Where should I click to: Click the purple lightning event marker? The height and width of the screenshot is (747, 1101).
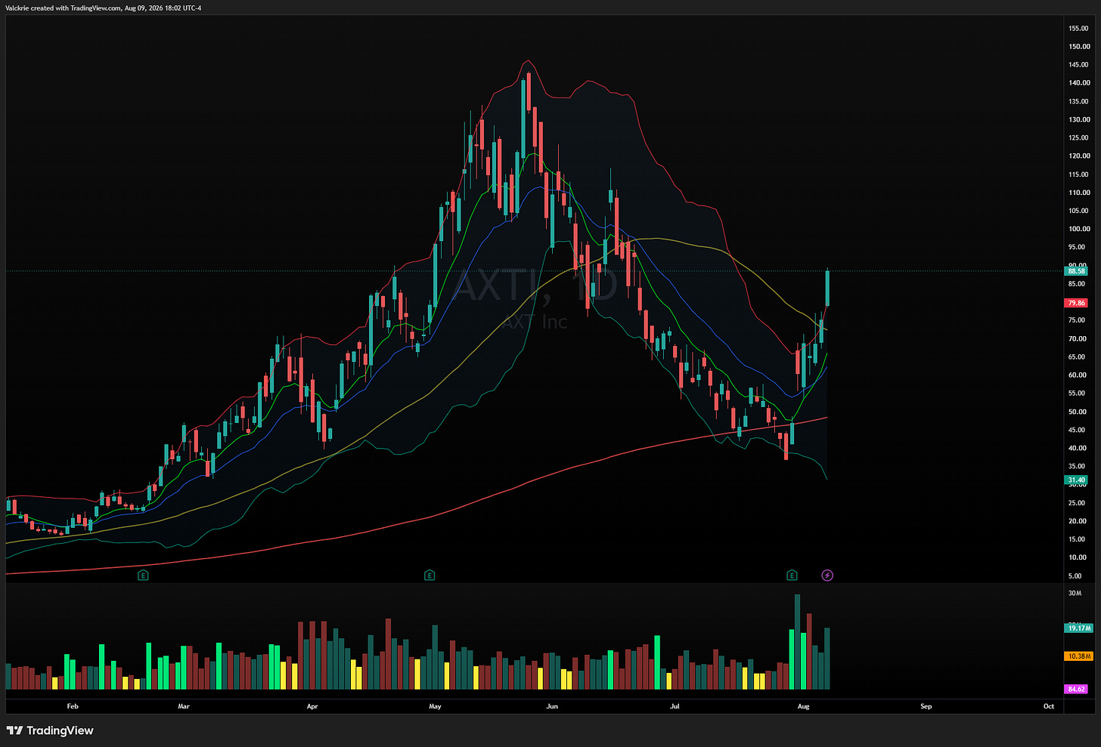pyautogui.click(x=827, y=576)
